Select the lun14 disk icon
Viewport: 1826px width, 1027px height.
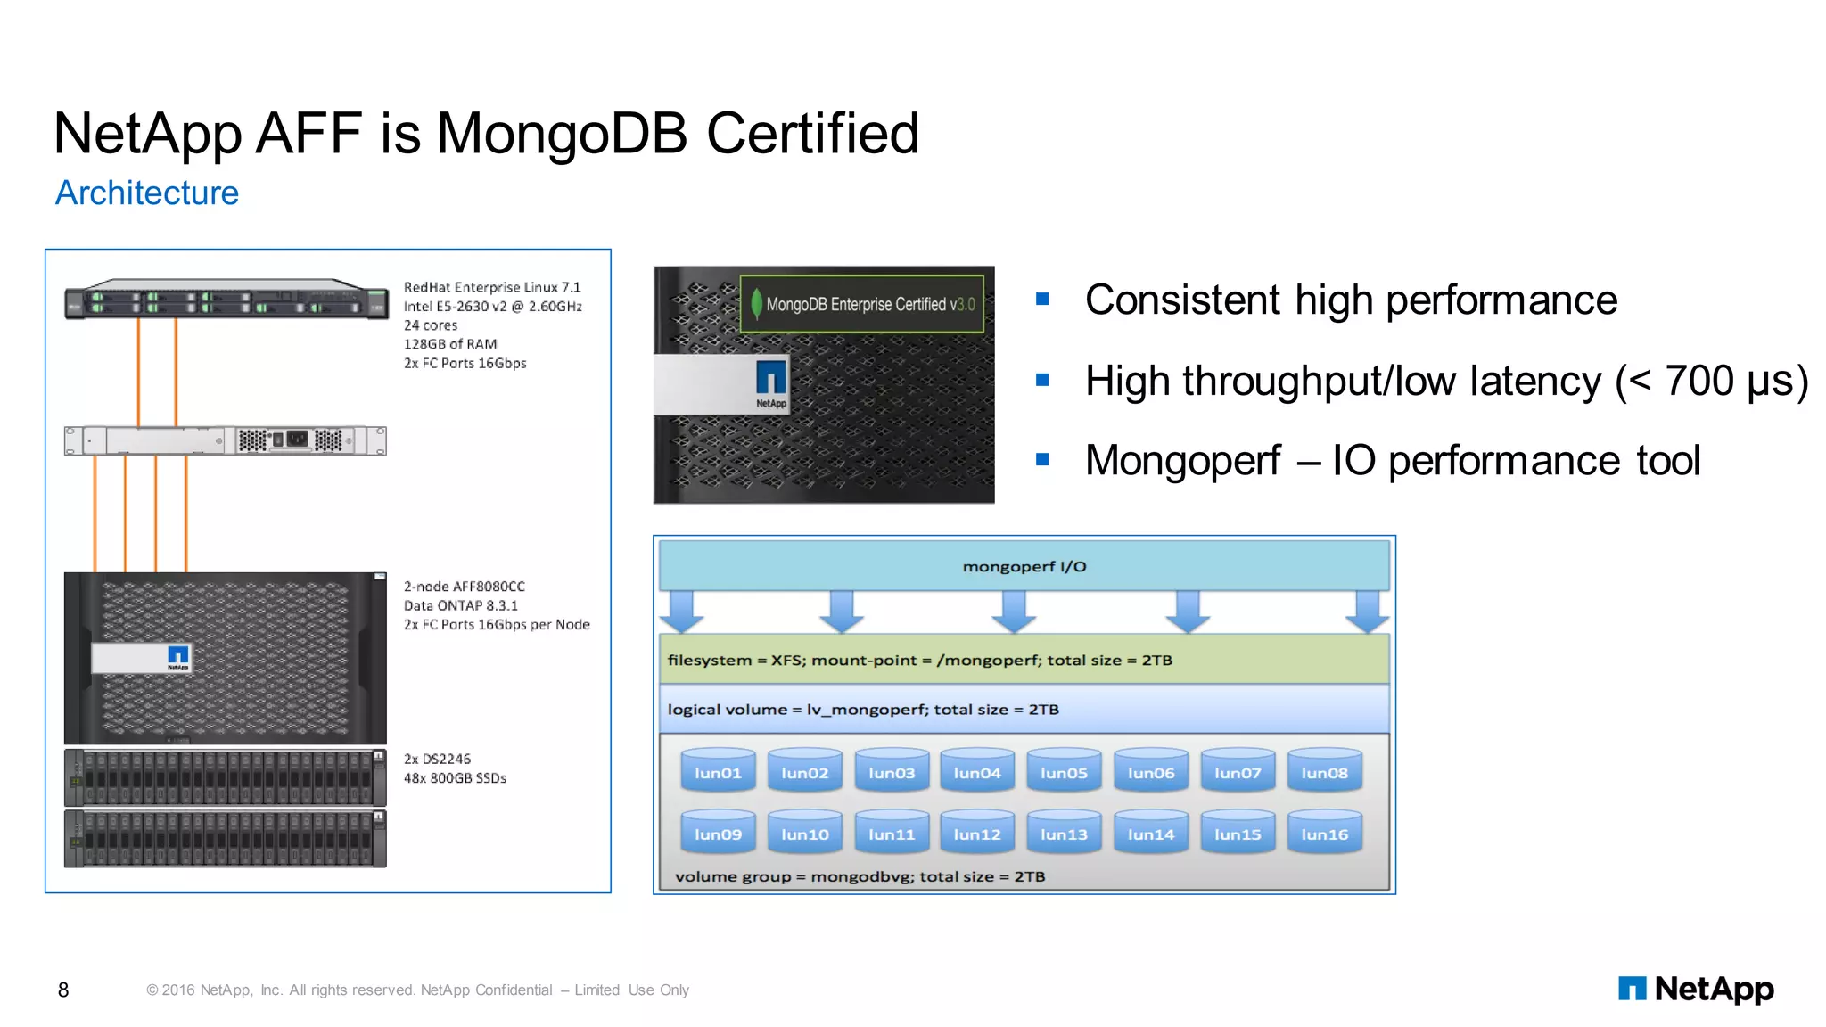tap(1151, 832)
